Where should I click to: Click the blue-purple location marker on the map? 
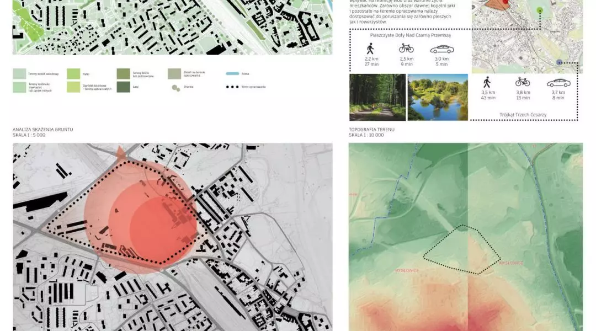tap(559, 62)
